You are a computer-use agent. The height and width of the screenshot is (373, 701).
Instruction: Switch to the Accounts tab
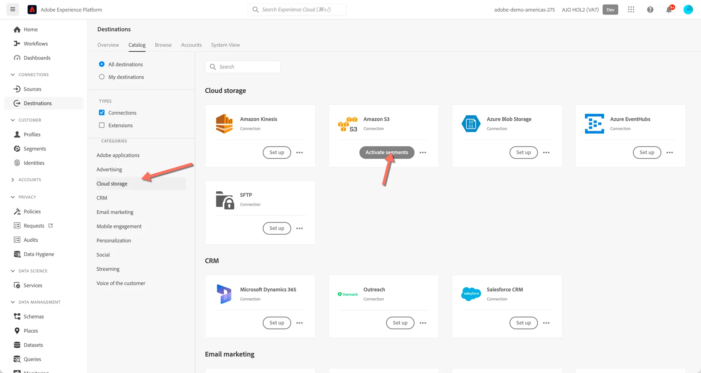coord(191,45)
